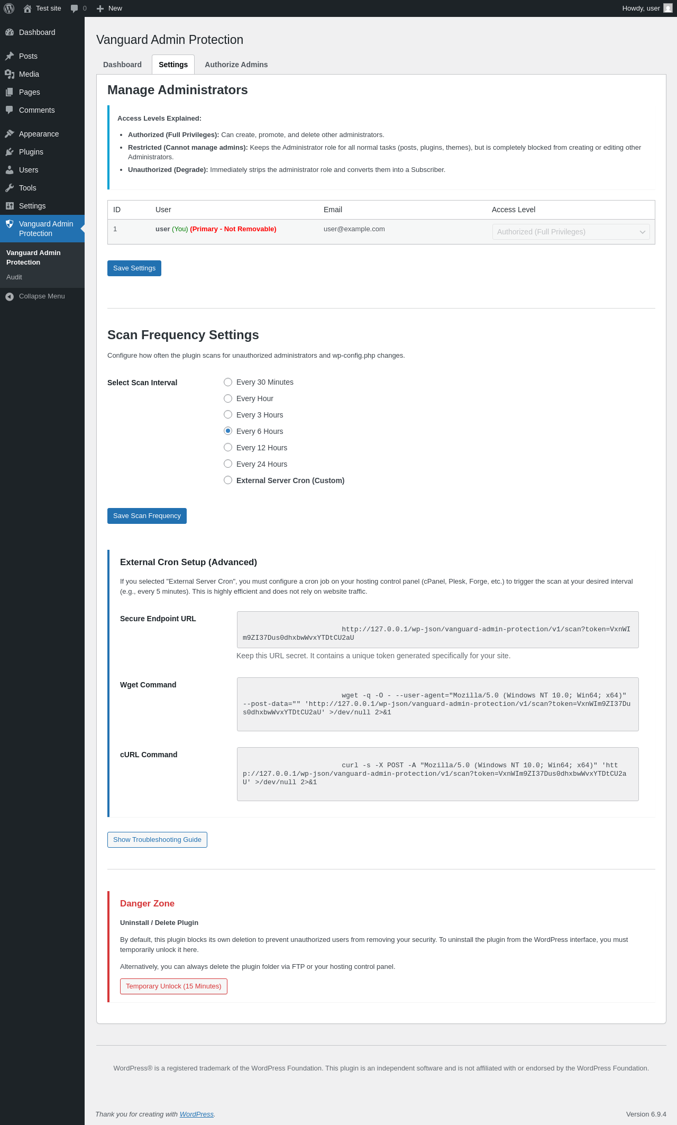Click the cURL Command text box
This screenshot has height=1125, width=677.
click(438, 774)
